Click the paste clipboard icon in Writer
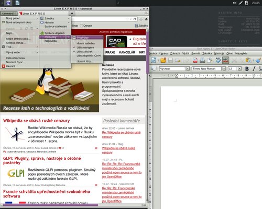Viewport: 262px width, 209px height. pyautogui.click(x=248, y=60)
